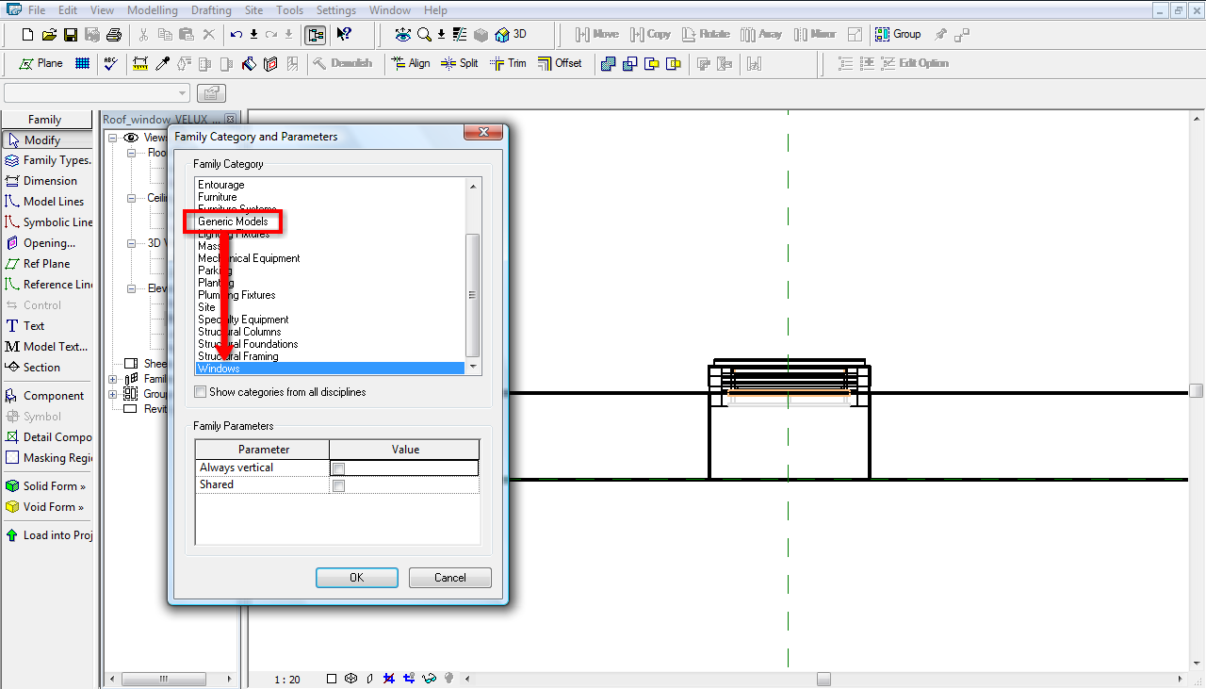This screenshot has height=689, width=1206.
Task: Open the Drafting menu
Action: point(211,10)
